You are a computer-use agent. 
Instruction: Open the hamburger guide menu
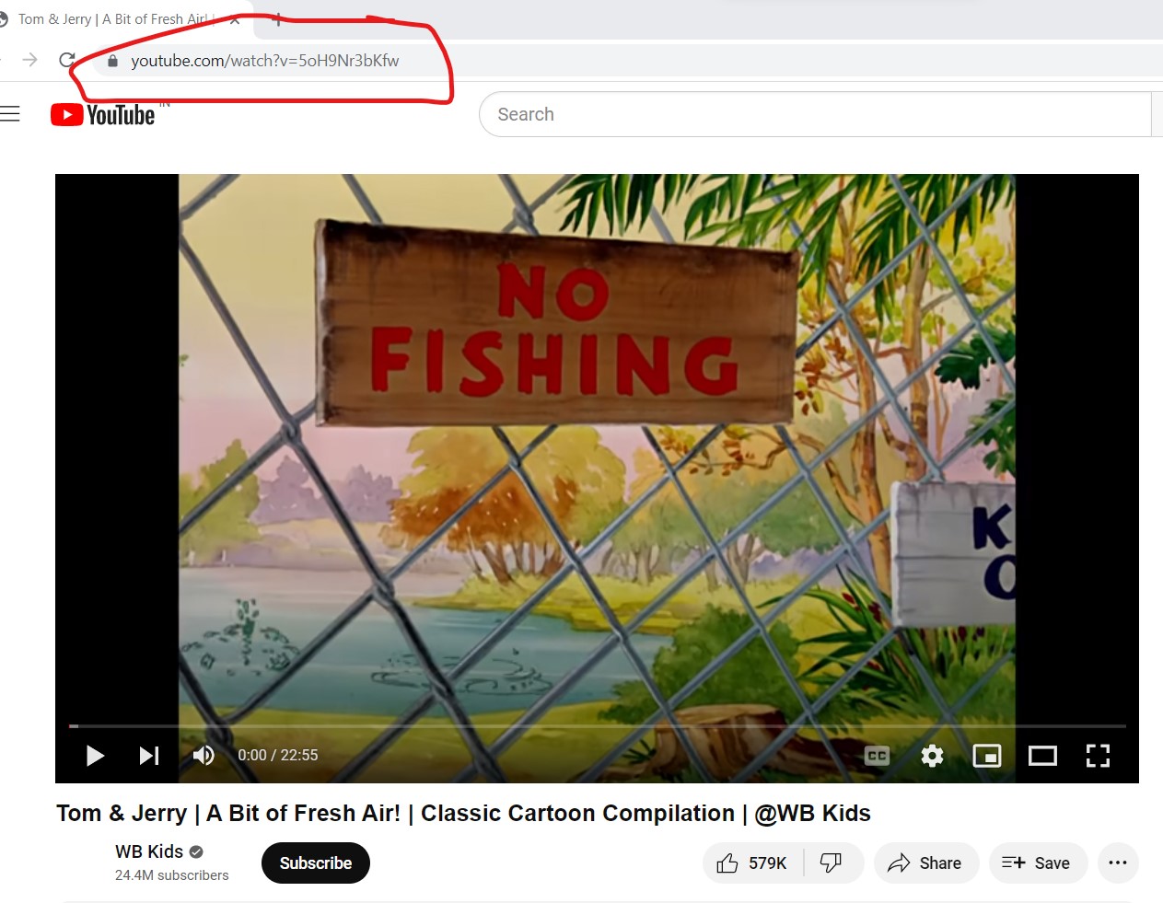tap(10, 114)
